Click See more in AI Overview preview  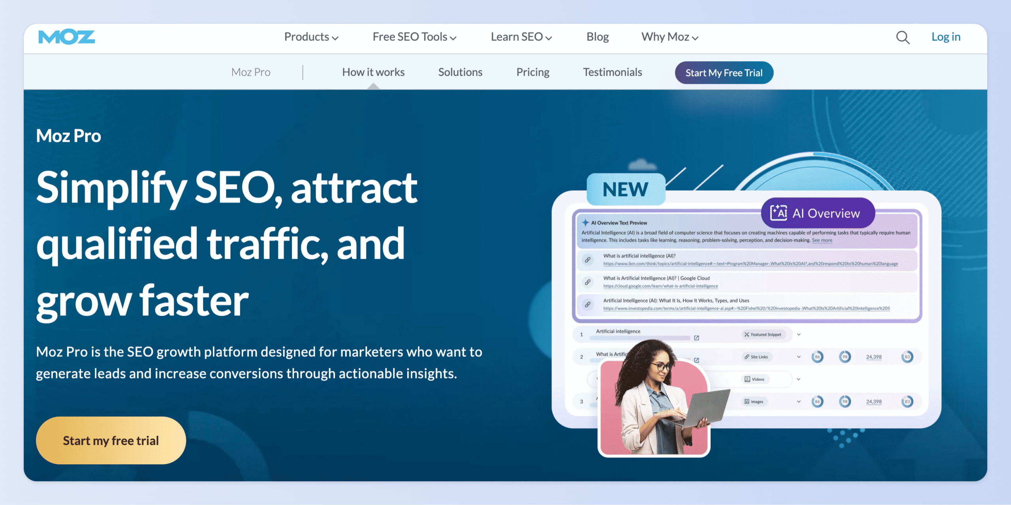pyautogui.click(x=822, y=240)
